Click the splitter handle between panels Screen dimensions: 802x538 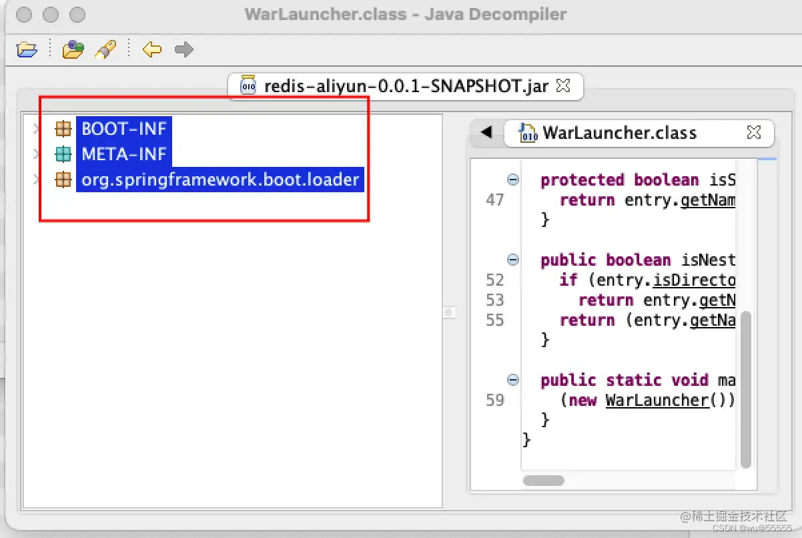[x=449, y=312]
